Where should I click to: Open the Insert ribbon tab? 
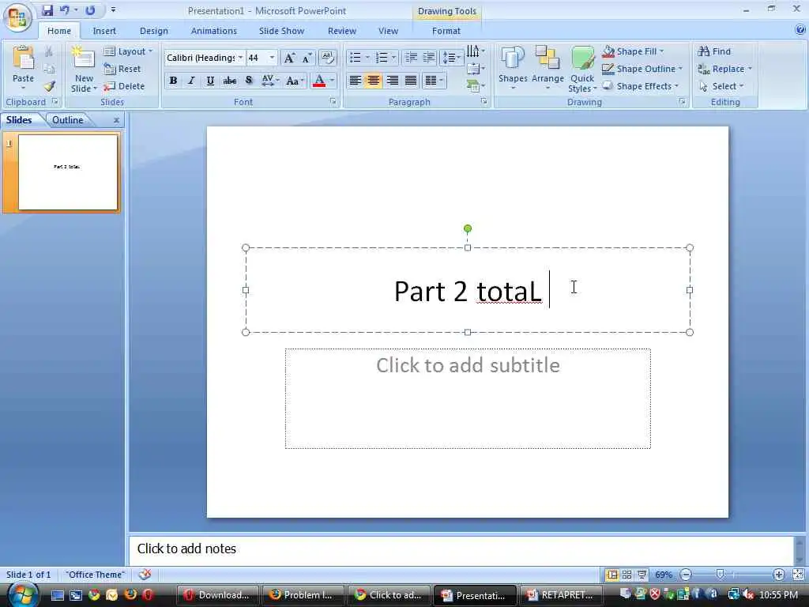(x=104, y=31)
